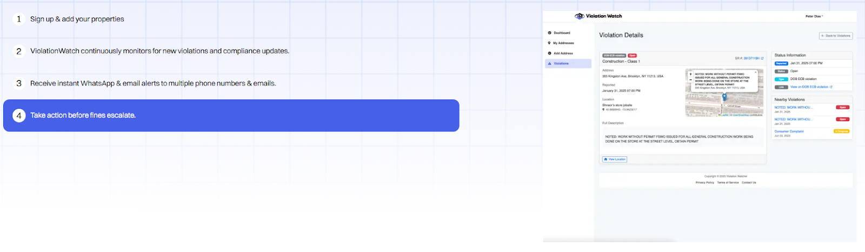Click the blue map location pin
Image resolution: width=865 pixels, height=252 pixels.
tap(724, 97)
